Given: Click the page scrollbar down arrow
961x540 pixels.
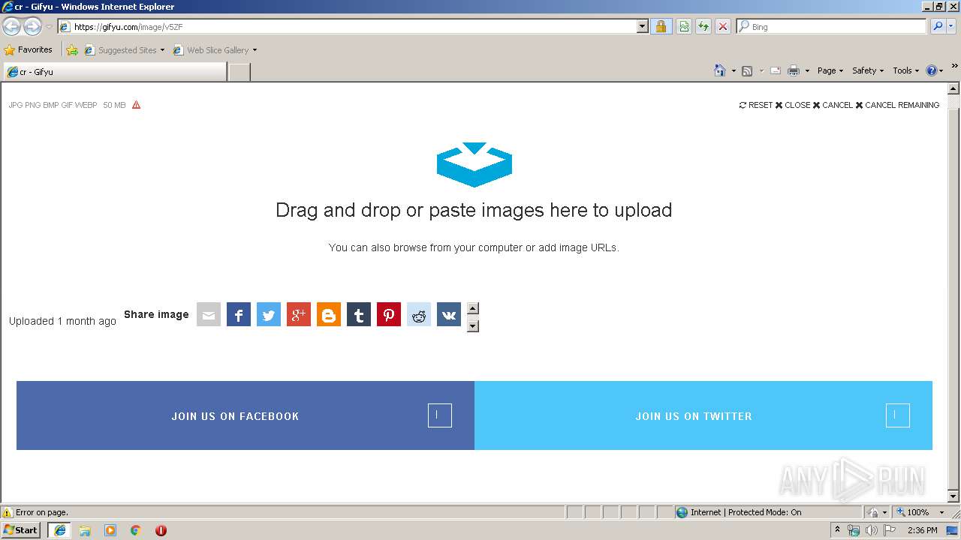Looking at the screenshot, I should click(x=953, y=496).
